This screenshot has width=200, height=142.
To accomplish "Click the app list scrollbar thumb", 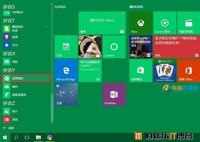I will click(52, 107).
